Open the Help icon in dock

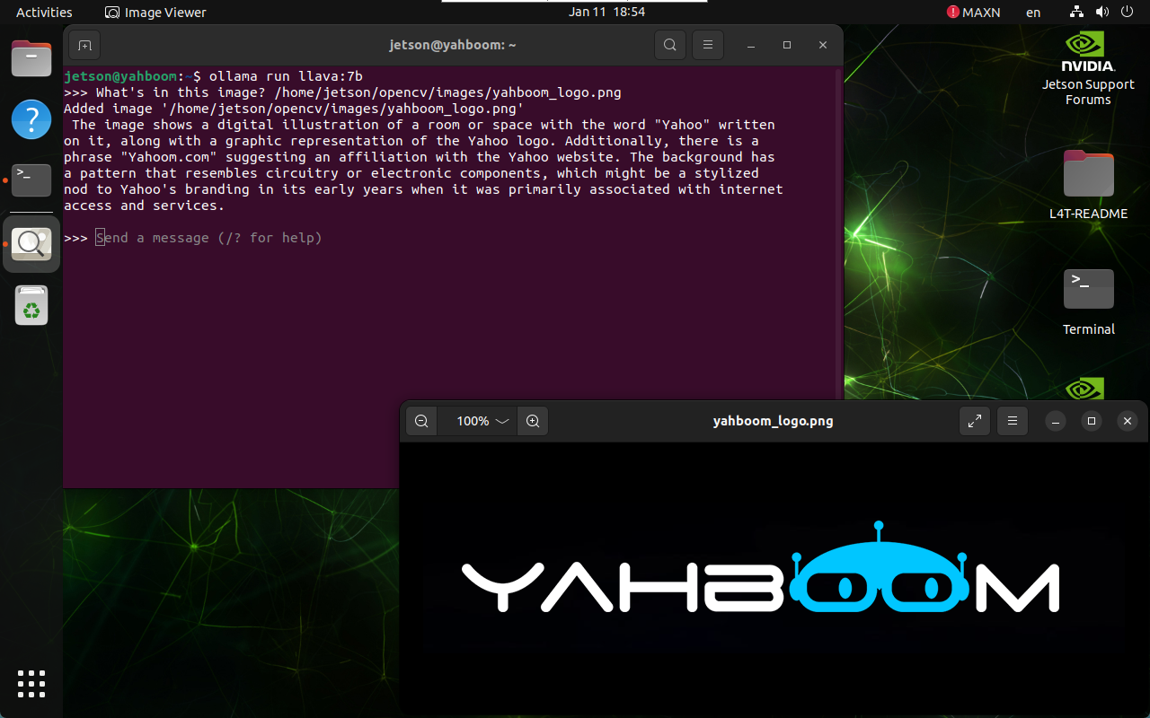(31, 119)
